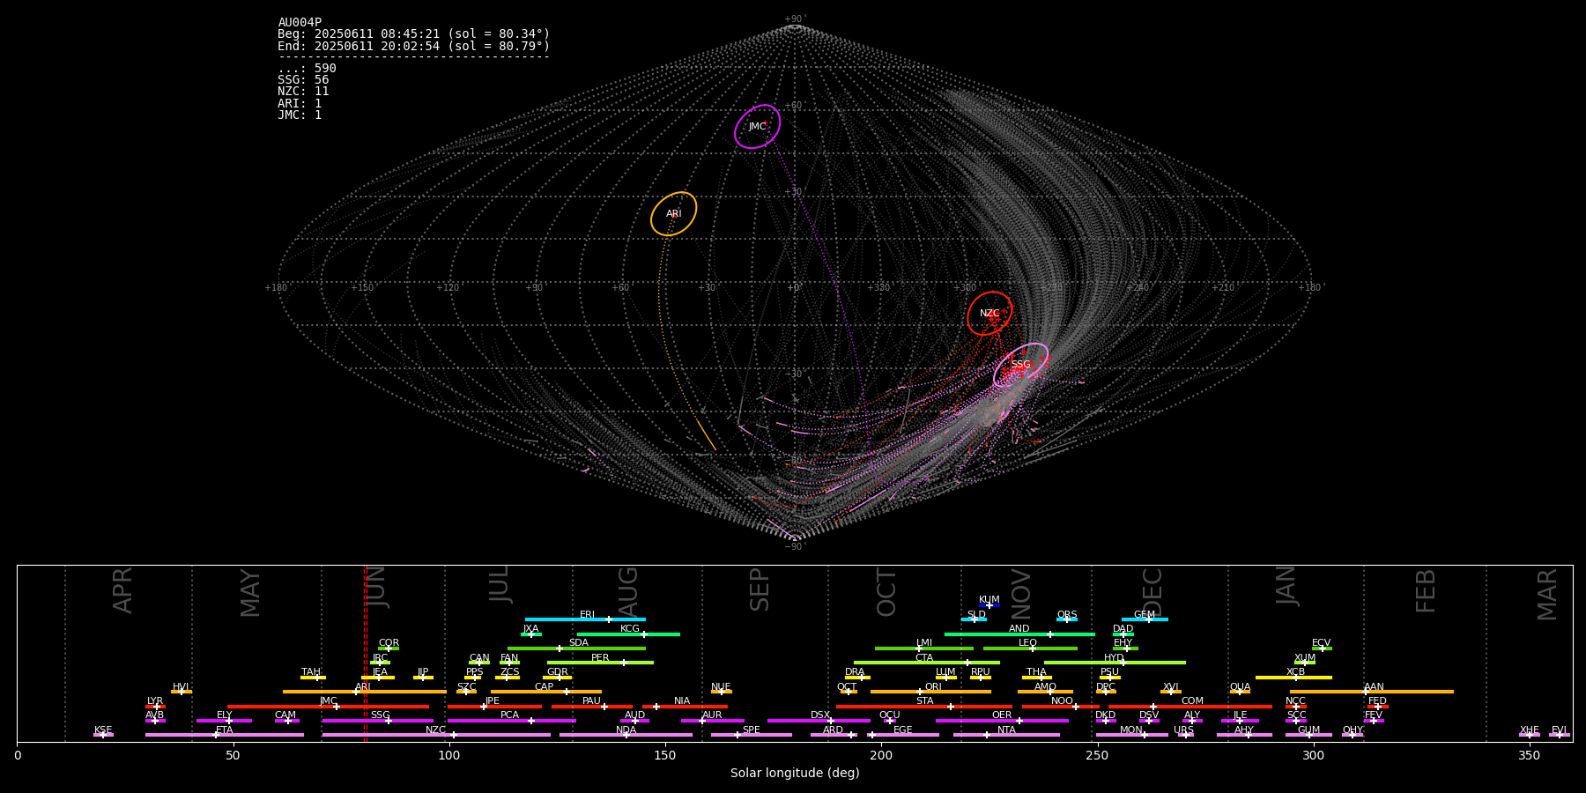Click the station ID text AU004P
This screenshot has width=1586, height=793.
pyautogui.click(x=300, y=23)
